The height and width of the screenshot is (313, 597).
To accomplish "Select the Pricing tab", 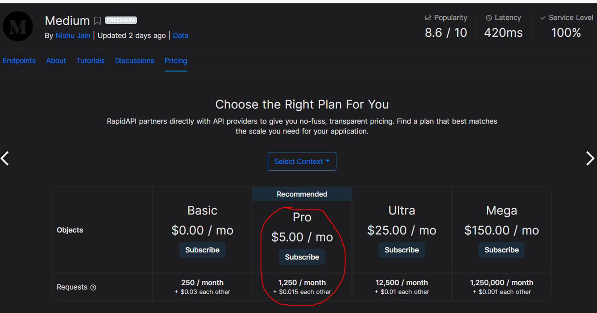I will click(x=176, y=61).
